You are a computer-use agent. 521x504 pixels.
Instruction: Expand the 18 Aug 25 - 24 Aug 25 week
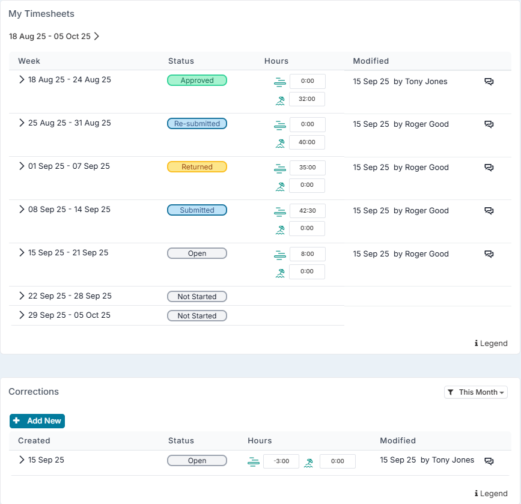click(22, 80)
